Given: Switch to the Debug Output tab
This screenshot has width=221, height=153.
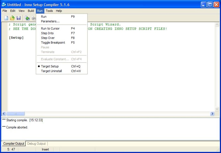Looking at the screenshot, I should tap(36, 144).
